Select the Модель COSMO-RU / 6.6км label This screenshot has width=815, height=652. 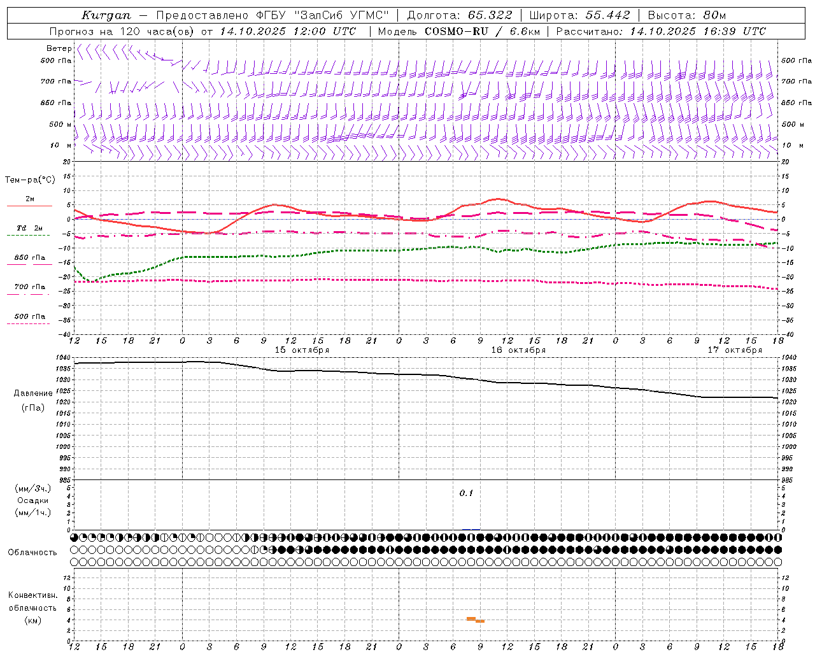458,31
